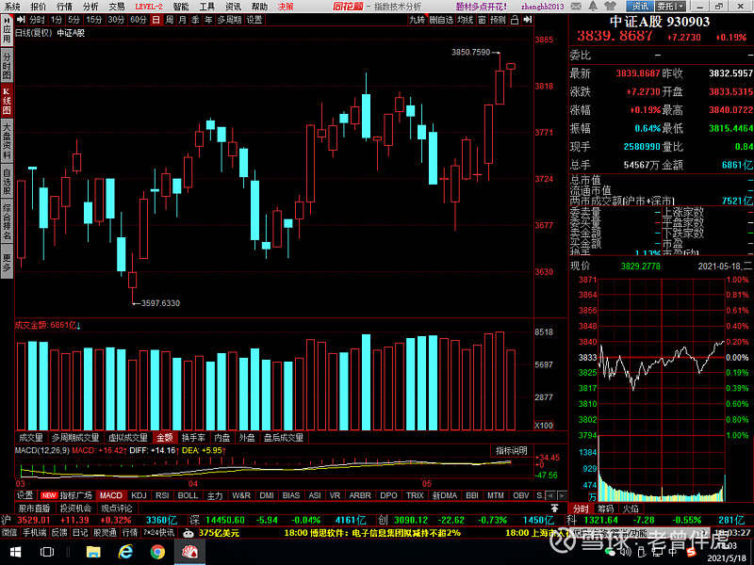Switch to the 成交量 volume tab

pos(31,438)
